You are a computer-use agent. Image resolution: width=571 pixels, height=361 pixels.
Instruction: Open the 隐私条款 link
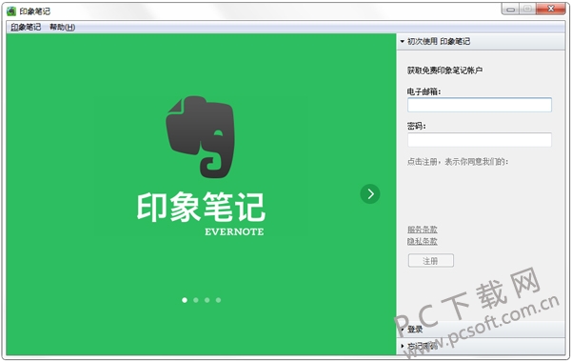[423, 241]
